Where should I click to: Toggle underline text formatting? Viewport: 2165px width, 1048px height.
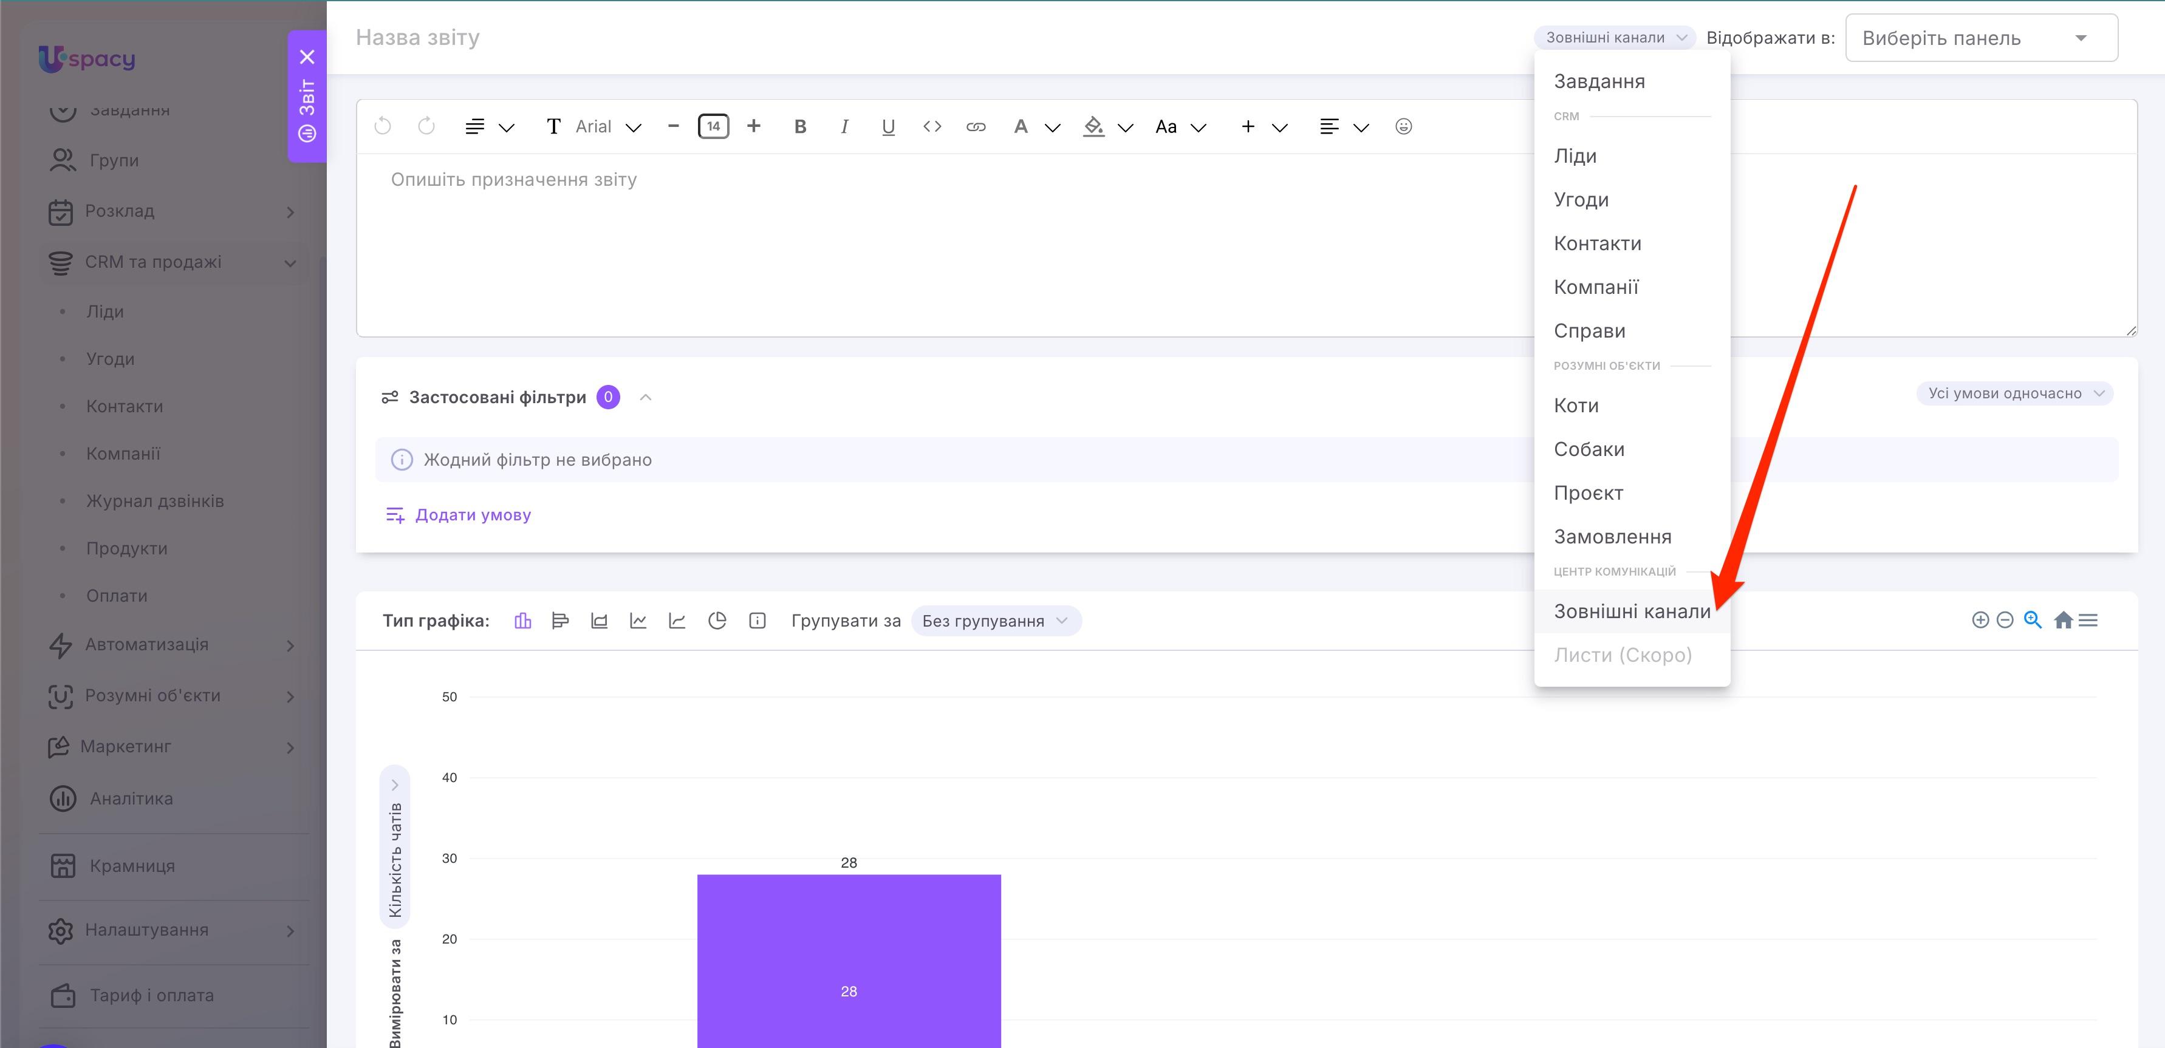[x=888, y=127]
